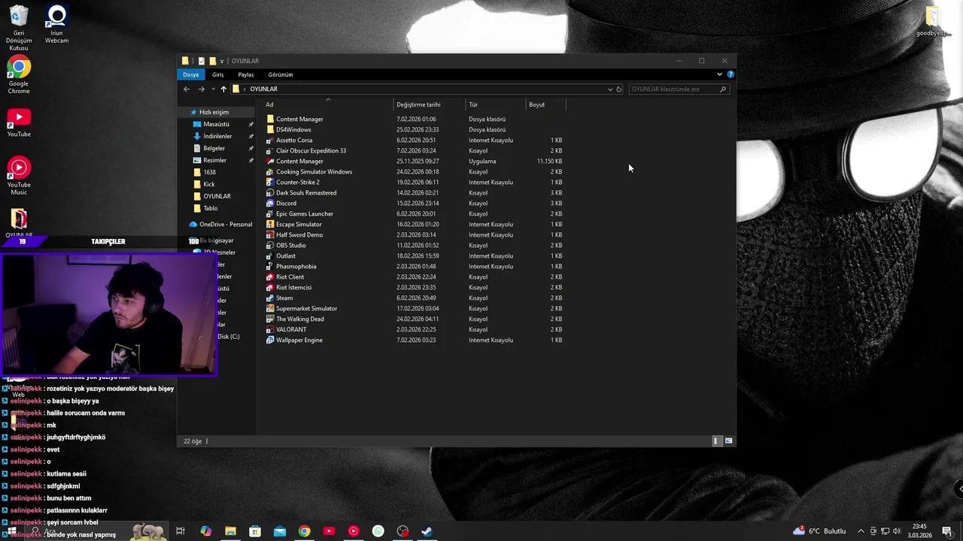Select the Outlast shortcut icon
The image size is (963, 541).
click(x=270, y=256)
